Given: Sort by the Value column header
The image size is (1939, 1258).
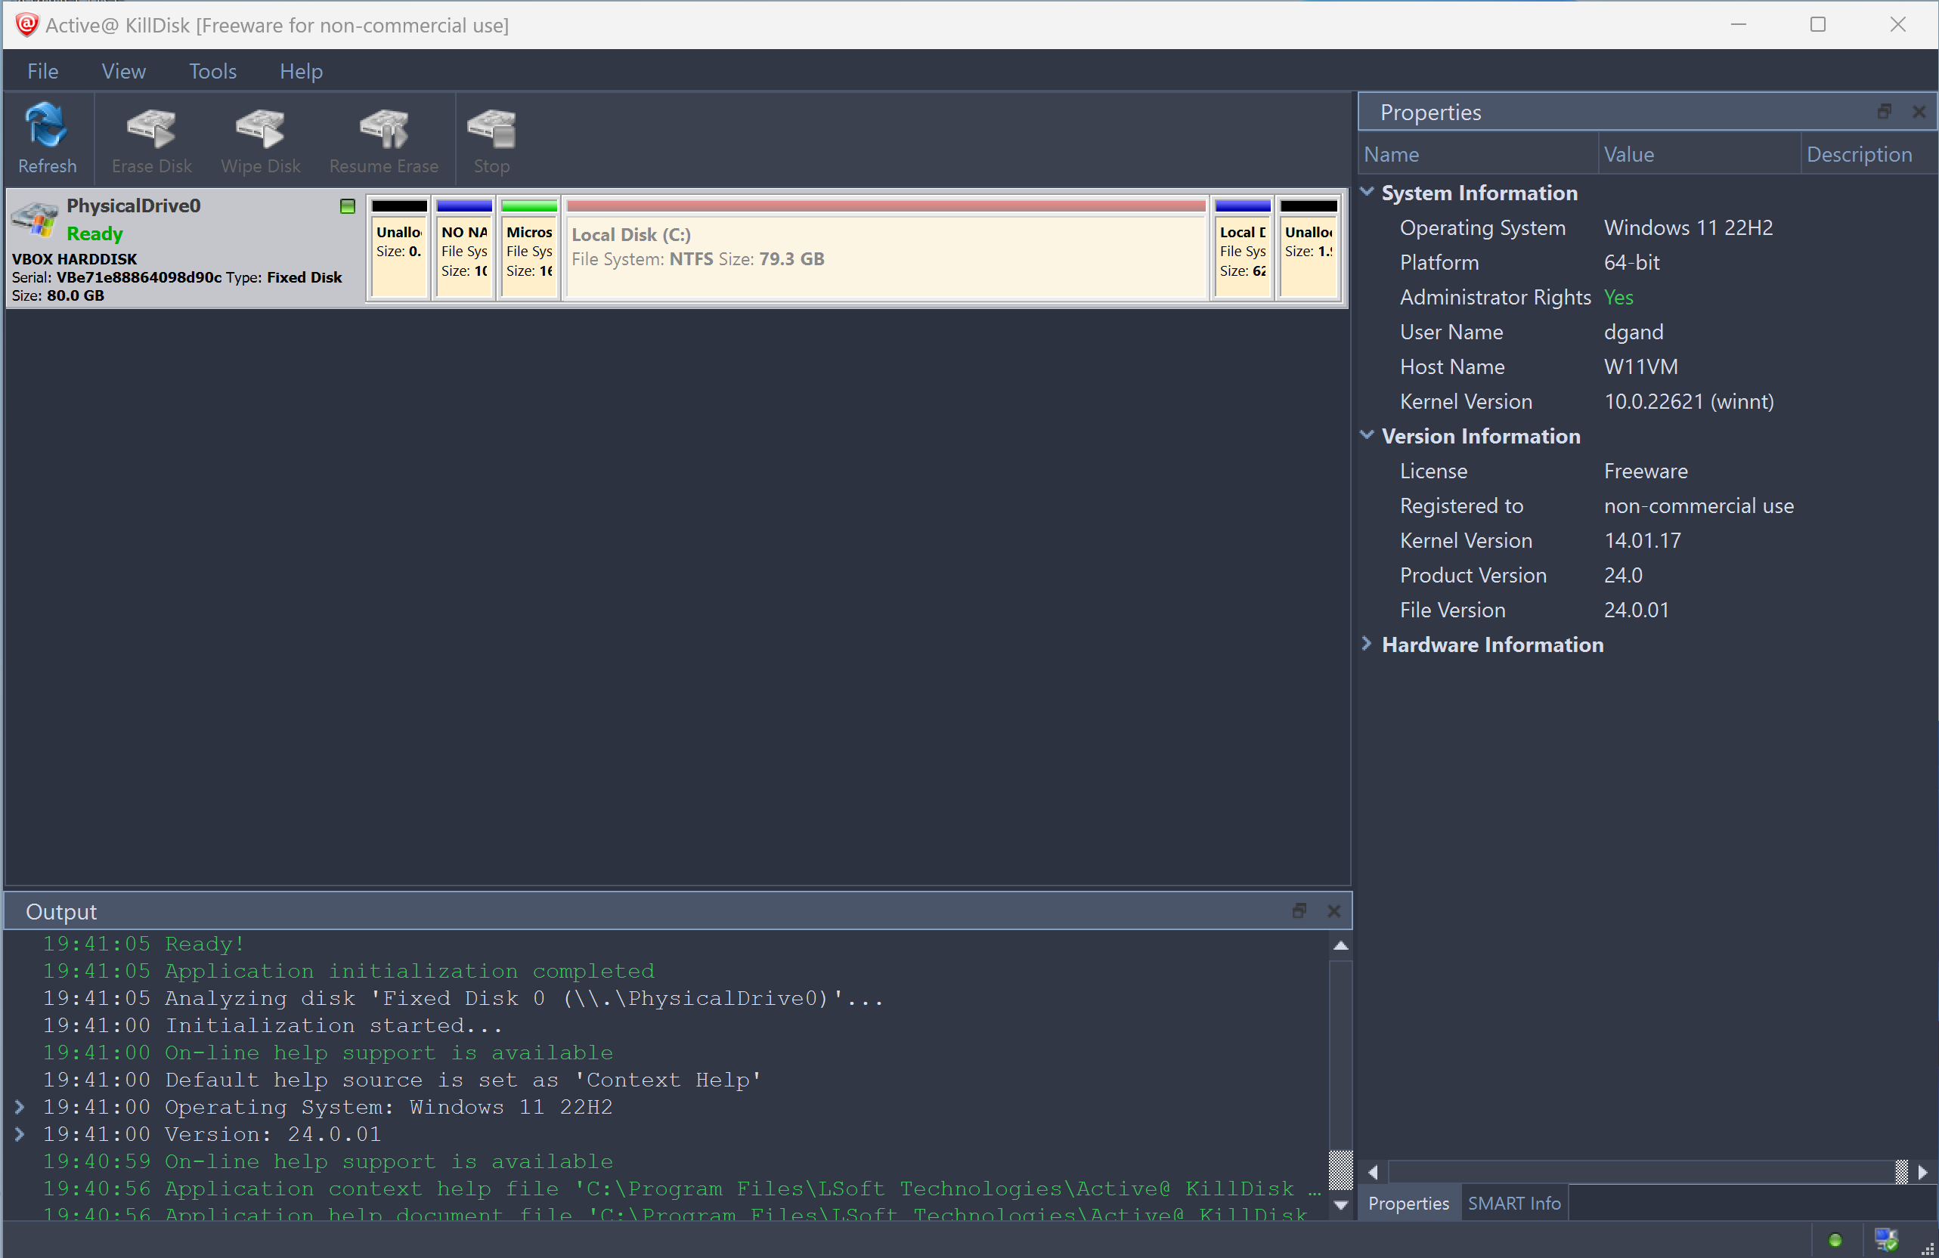Looking at the screenshot, I should pyautogui.click(x=1699, y=155).
